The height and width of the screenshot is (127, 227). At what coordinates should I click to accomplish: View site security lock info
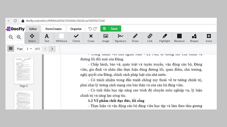tap(23, 21)
